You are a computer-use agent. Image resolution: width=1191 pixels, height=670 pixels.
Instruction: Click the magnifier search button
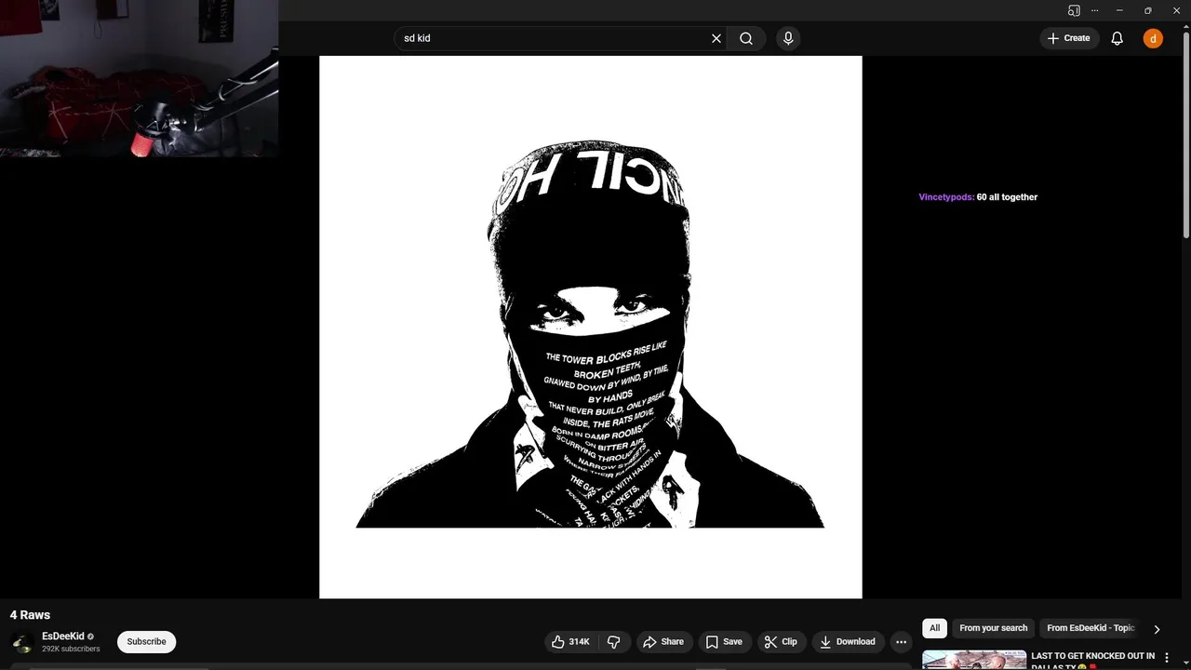click(746, 38)
